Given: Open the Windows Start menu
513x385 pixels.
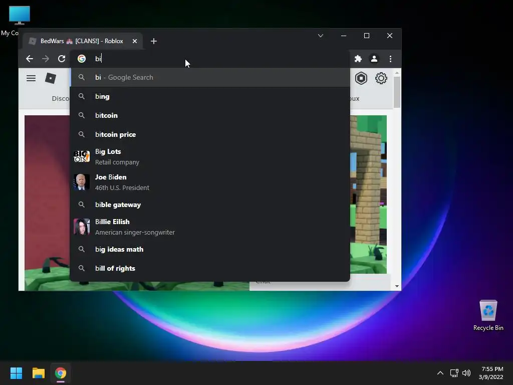Looking at the screenshot, I should click(16, 373).
